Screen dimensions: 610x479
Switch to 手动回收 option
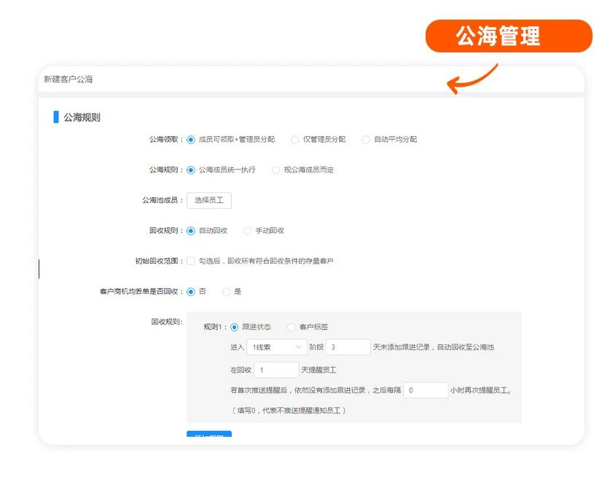coord(248,231)
